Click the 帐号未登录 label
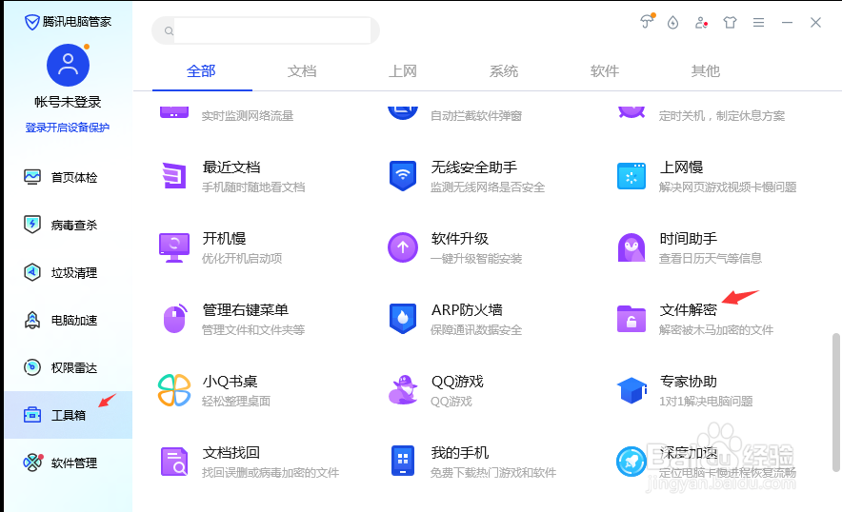842x512 pixels. [x=68, y=102]
